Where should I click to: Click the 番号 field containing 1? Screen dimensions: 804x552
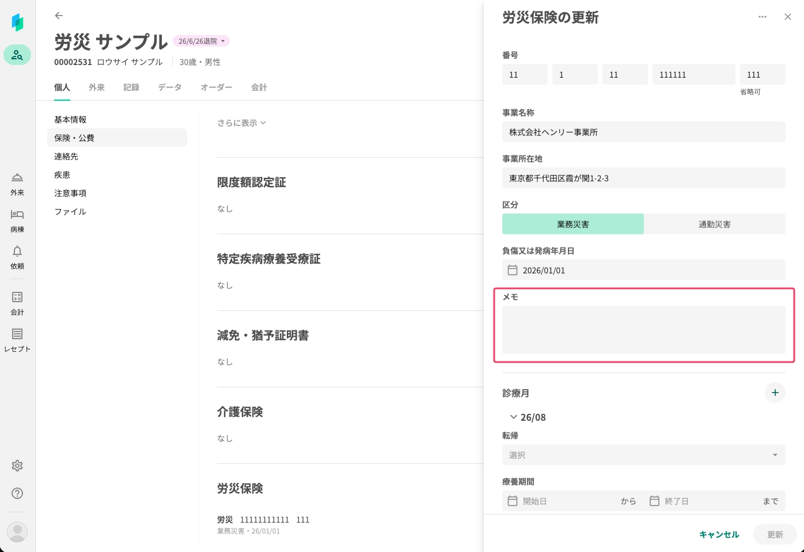point(575,74)
